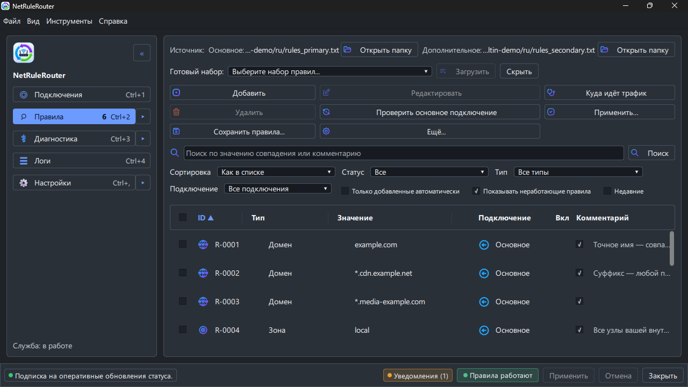Viewport: 688px width, 387px height.
Task: Disable the Вкл checkbox for *.cdn.example.net
Action: [579, 273]
